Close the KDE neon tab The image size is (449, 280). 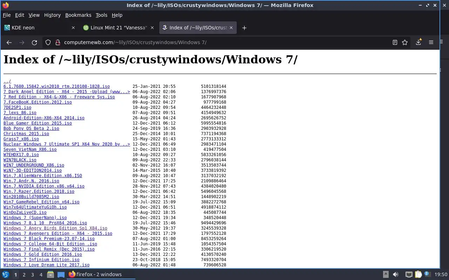[x=73, y=28]
